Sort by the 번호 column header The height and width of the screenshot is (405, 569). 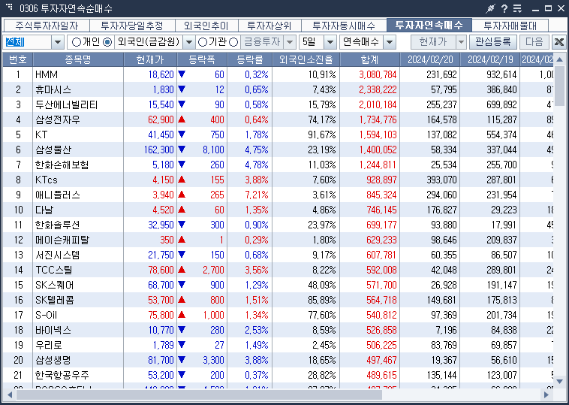[18, 59]
